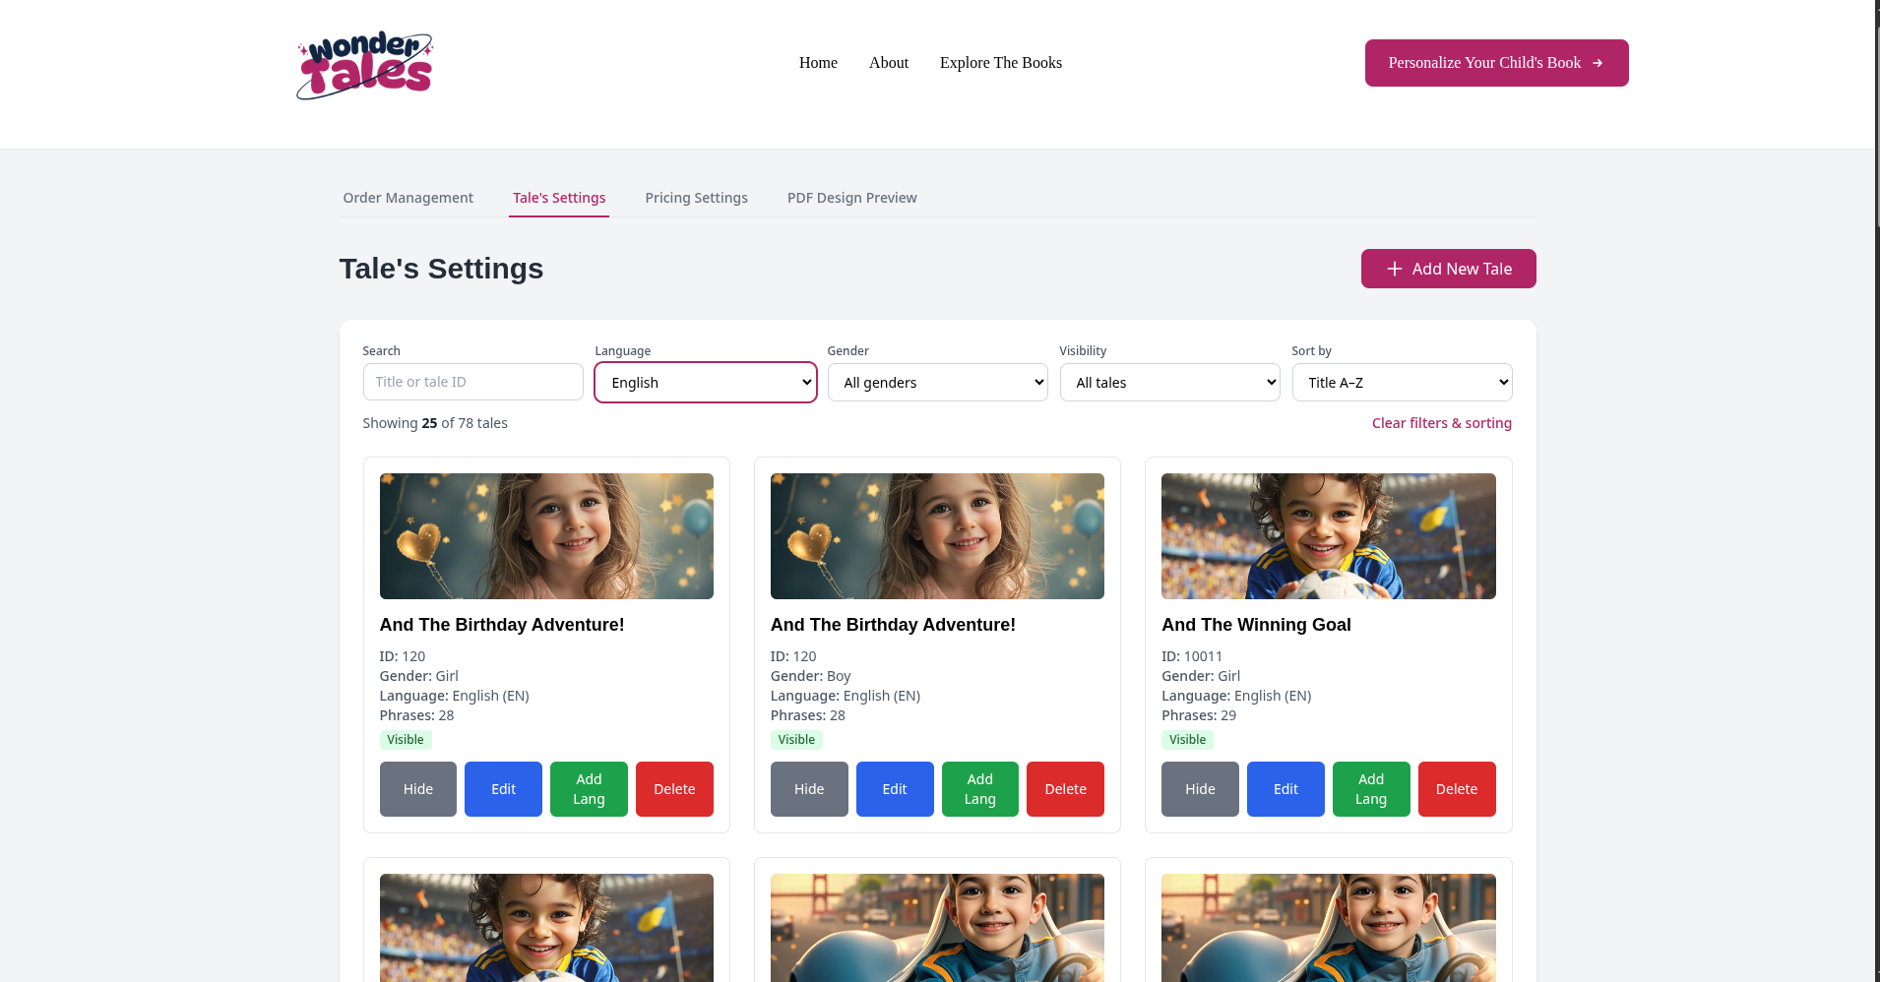Open the Visibility filter dropdown
Screen dimensions: 1880x982
1170,383
